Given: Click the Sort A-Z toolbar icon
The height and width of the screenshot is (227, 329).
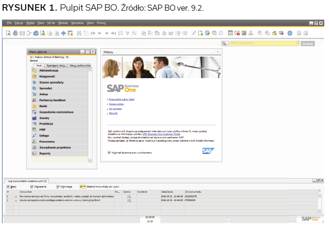Looking at the screenshot, I should pos(134,33).
